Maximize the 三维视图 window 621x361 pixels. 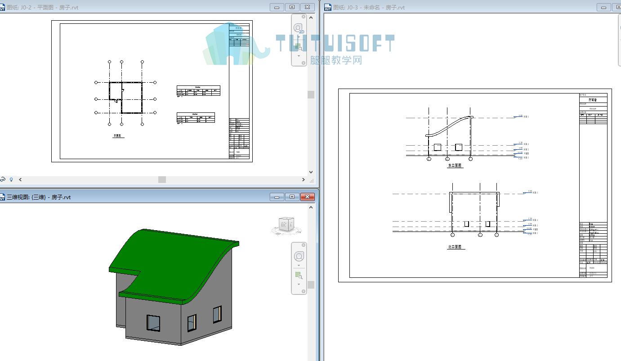pos(292,197)
